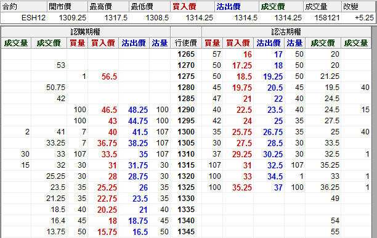This screenshot has height=238, width=377.
Task: Click the 沽出價 header in the contract row
Action: [x=229, y=7]
